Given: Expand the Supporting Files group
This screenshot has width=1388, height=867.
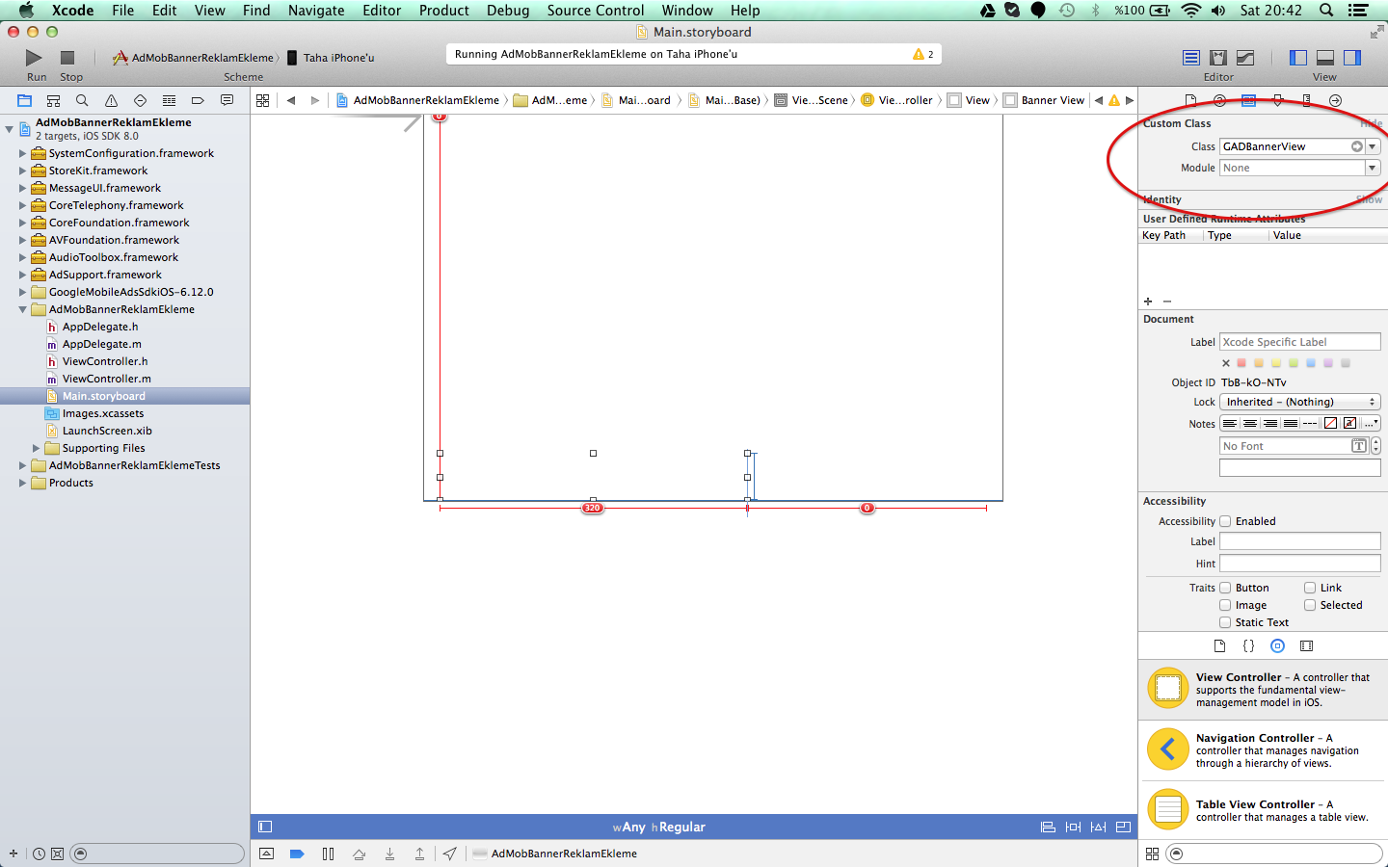Looking at the screenshot, I should coord(36,448).
